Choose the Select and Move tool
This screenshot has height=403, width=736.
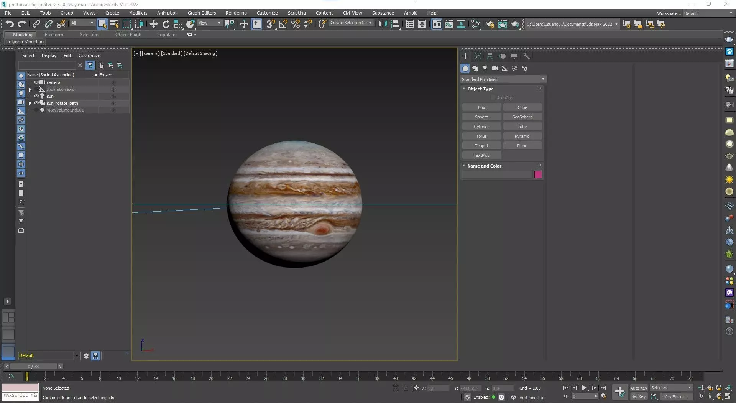(x=153, y=24)
